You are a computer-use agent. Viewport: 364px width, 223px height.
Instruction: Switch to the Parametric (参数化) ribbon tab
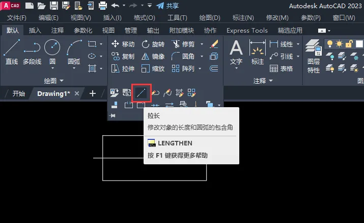[83, 30]
